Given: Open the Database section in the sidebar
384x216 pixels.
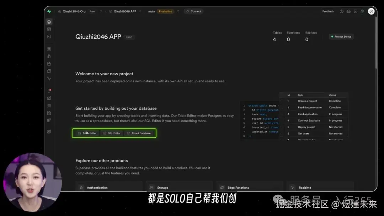Looking at the screenshot, I should 49,49.
